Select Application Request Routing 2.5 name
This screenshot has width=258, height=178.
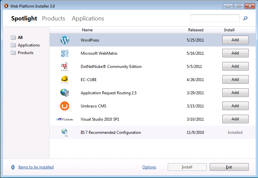point(108,93)
